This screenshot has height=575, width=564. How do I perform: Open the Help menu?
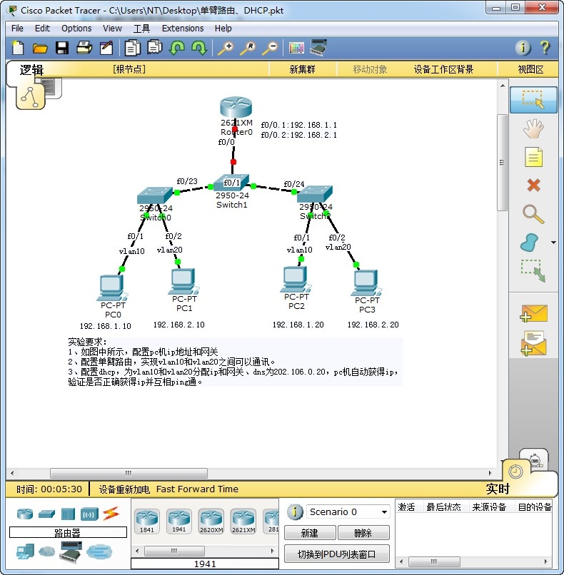pyautogui.click(x=223, y=29)
